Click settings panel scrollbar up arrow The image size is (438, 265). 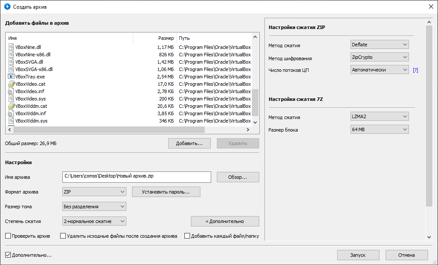(429, 22)
